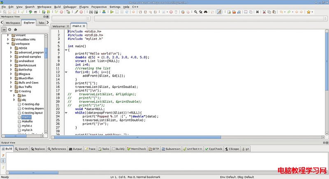Screen dimensions: 329x179
Task: Click the Find and Replace magnifier icon
Action: click(x=201, y=12)
